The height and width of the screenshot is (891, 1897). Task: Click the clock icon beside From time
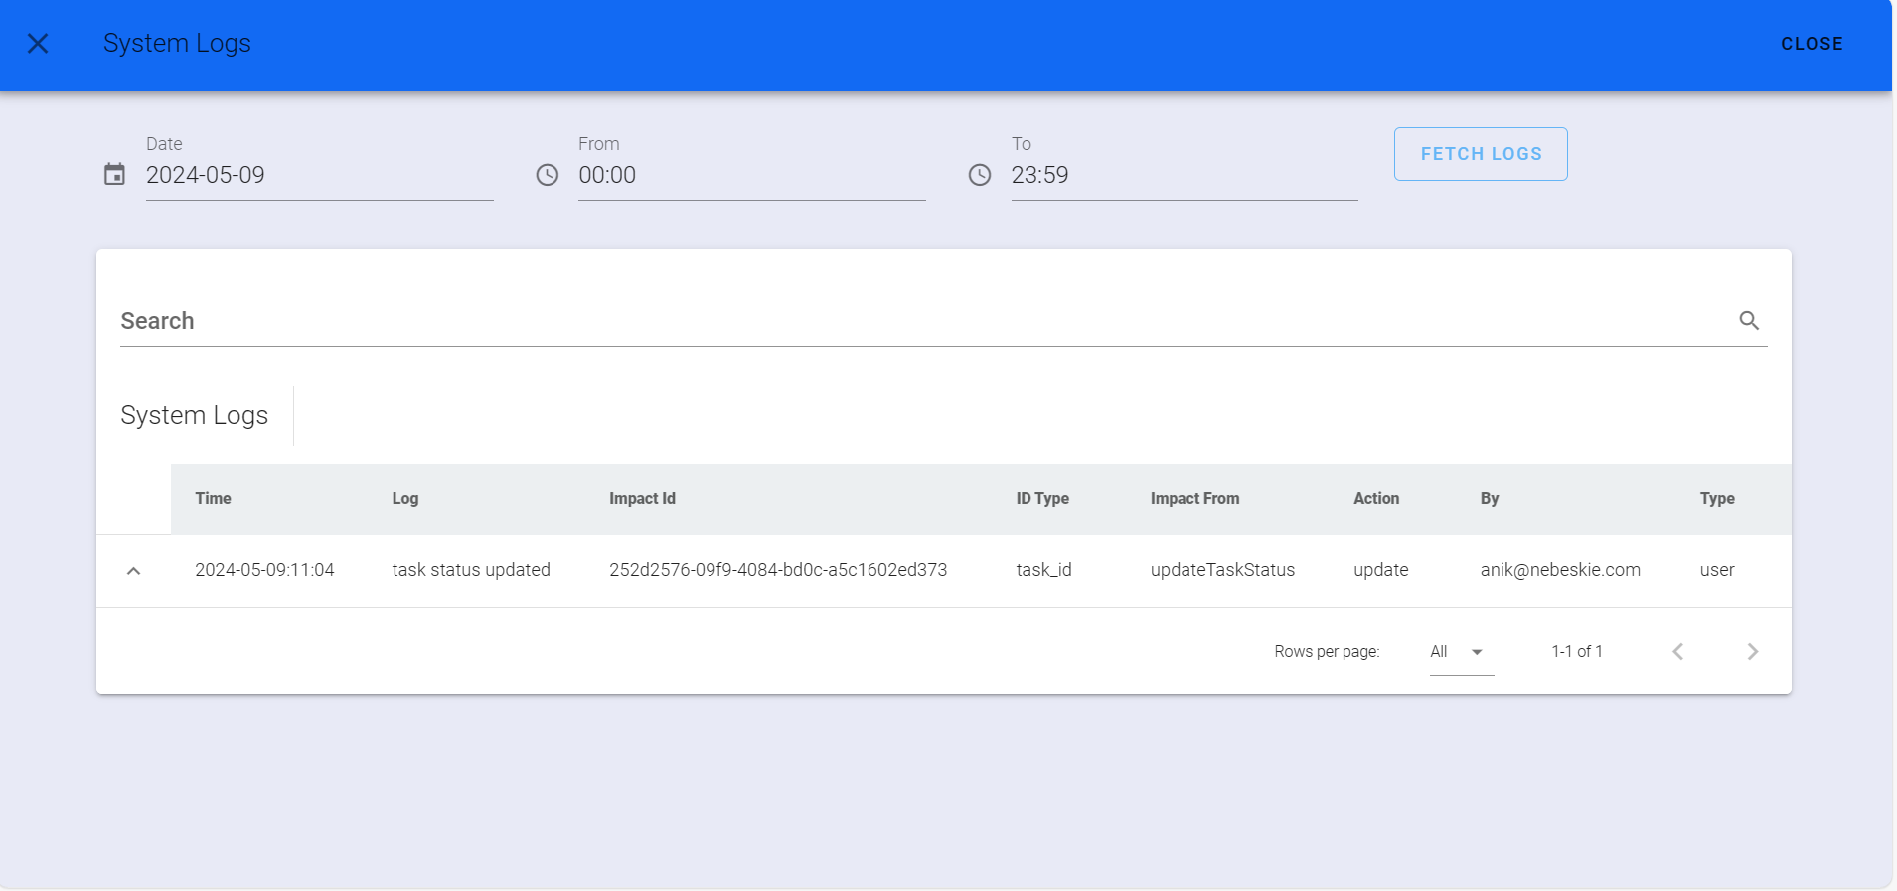tap(548, 175)
